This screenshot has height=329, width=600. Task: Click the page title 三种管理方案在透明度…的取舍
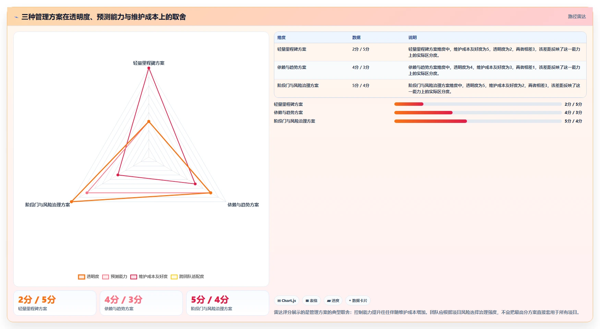coord(104,17)
